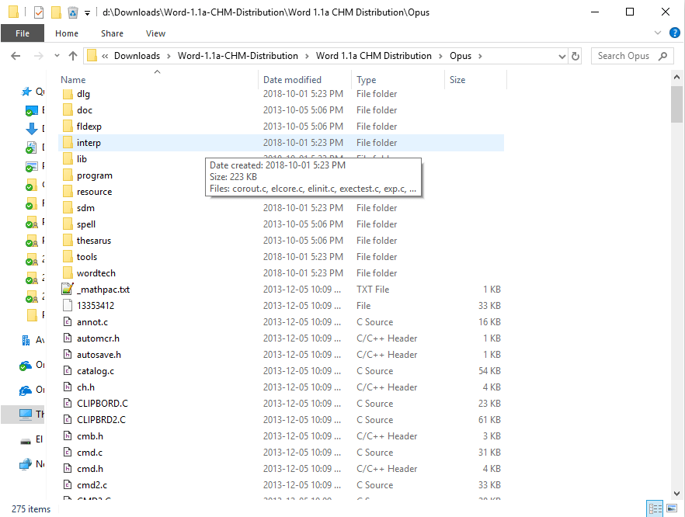Viewport: 685px width, 517px height.
Task: Open the Help question mark icon
Action: click(673, 33)
